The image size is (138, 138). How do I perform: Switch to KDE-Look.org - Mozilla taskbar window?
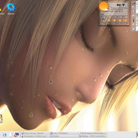pyautogui.click(x=35, y=133)
